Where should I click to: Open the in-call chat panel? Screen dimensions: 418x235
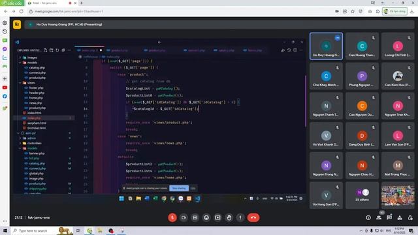click(x=389, y=217)
